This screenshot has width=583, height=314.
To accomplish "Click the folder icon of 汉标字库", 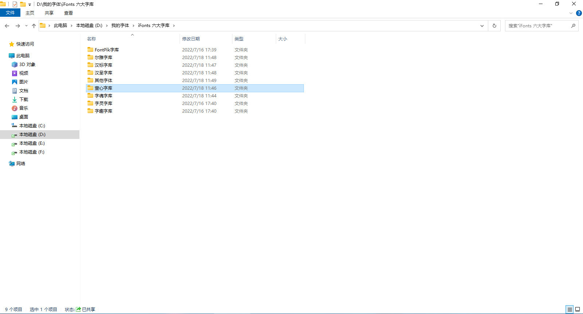I will [x=90, y=65].
